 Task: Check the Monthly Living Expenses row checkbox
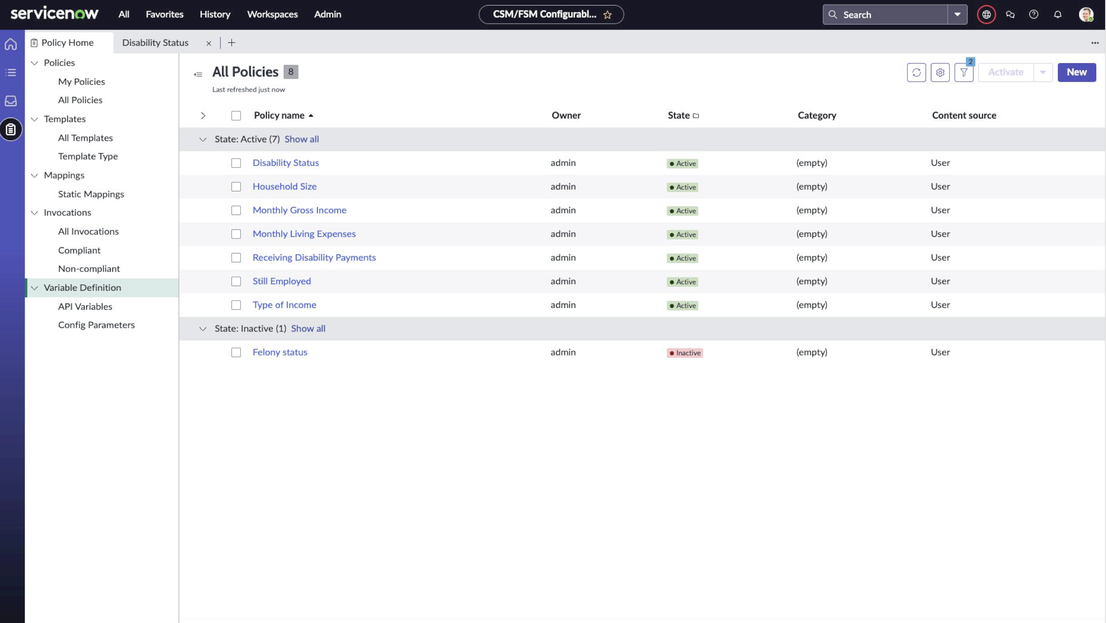[x=236, y=234]
